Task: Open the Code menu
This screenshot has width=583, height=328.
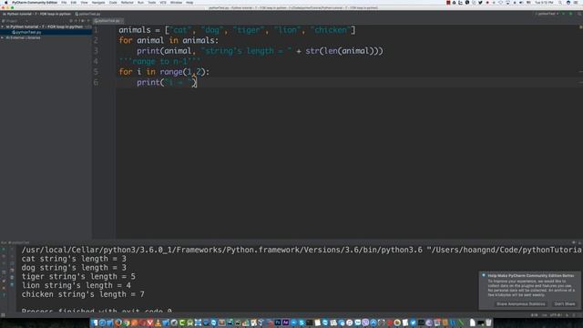Action: [x=113, y=3]
